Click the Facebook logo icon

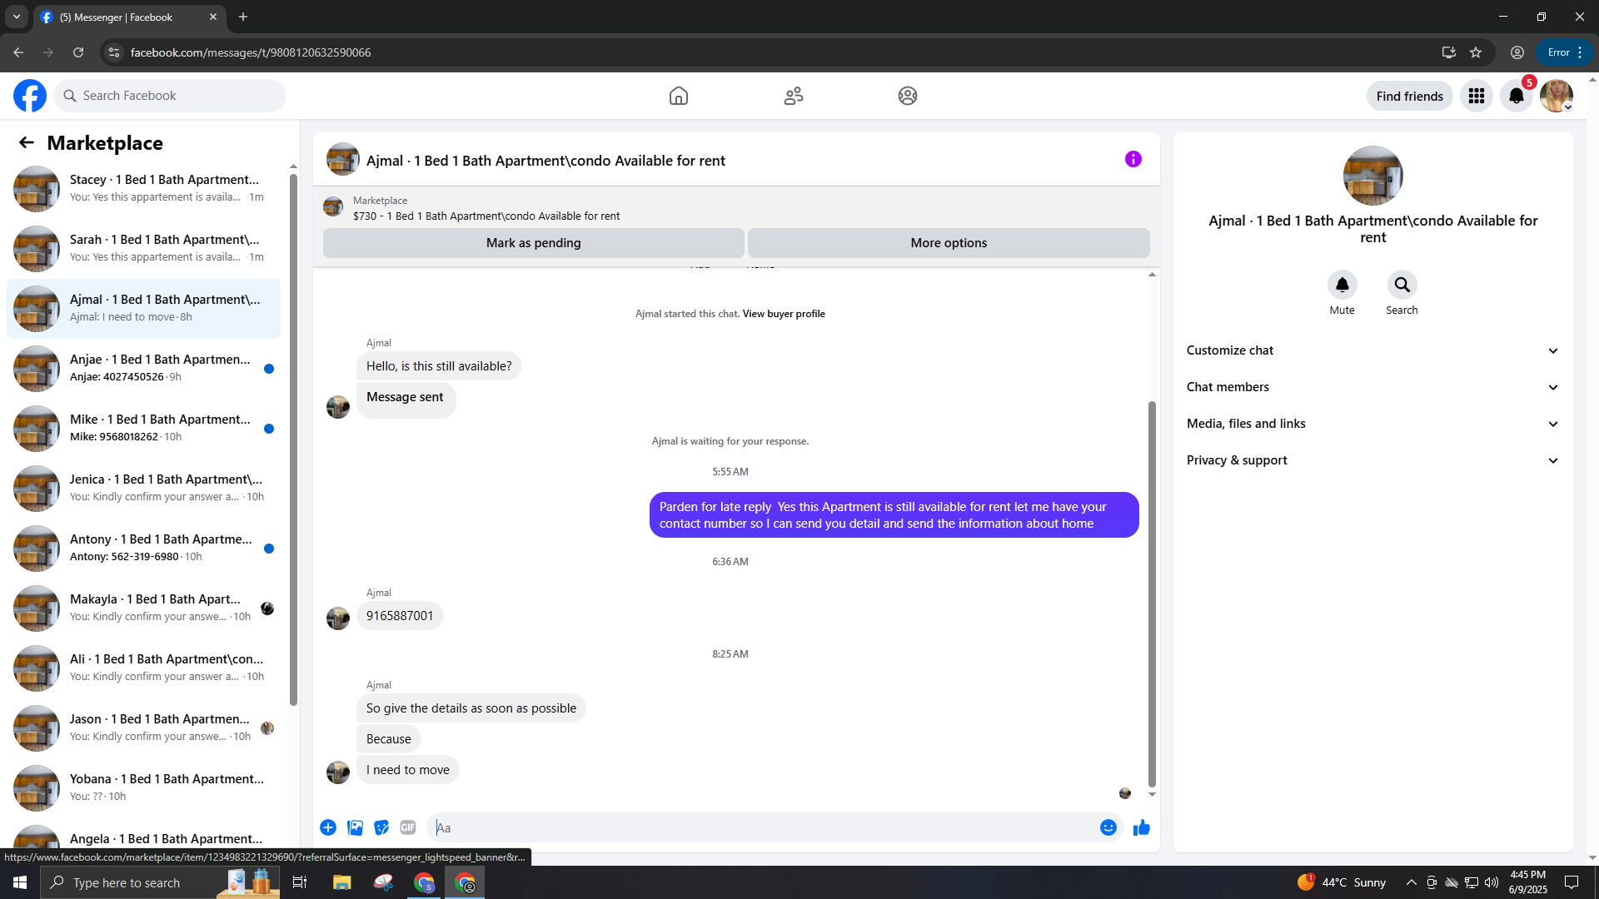[x=30, y=96]
